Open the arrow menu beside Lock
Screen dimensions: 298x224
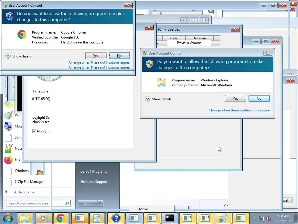(x=100, y=203)
